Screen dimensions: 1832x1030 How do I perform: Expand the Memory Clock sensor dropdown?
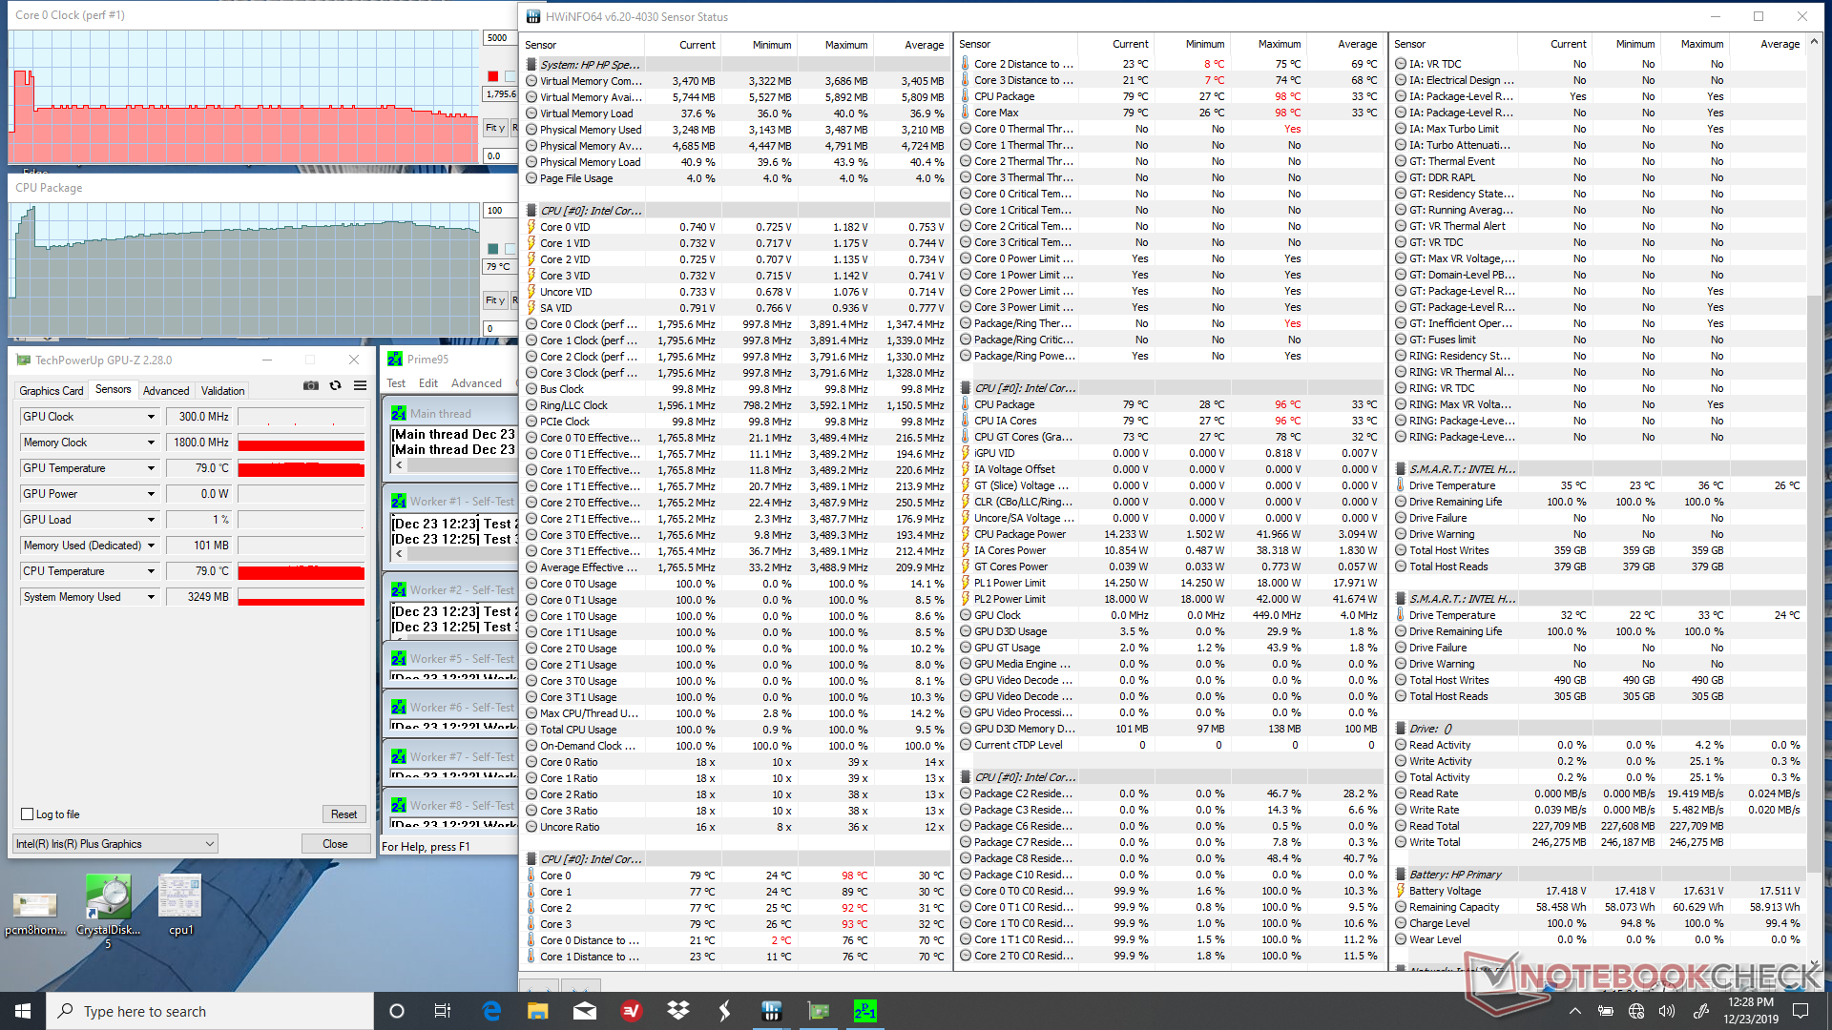[151, 443]
